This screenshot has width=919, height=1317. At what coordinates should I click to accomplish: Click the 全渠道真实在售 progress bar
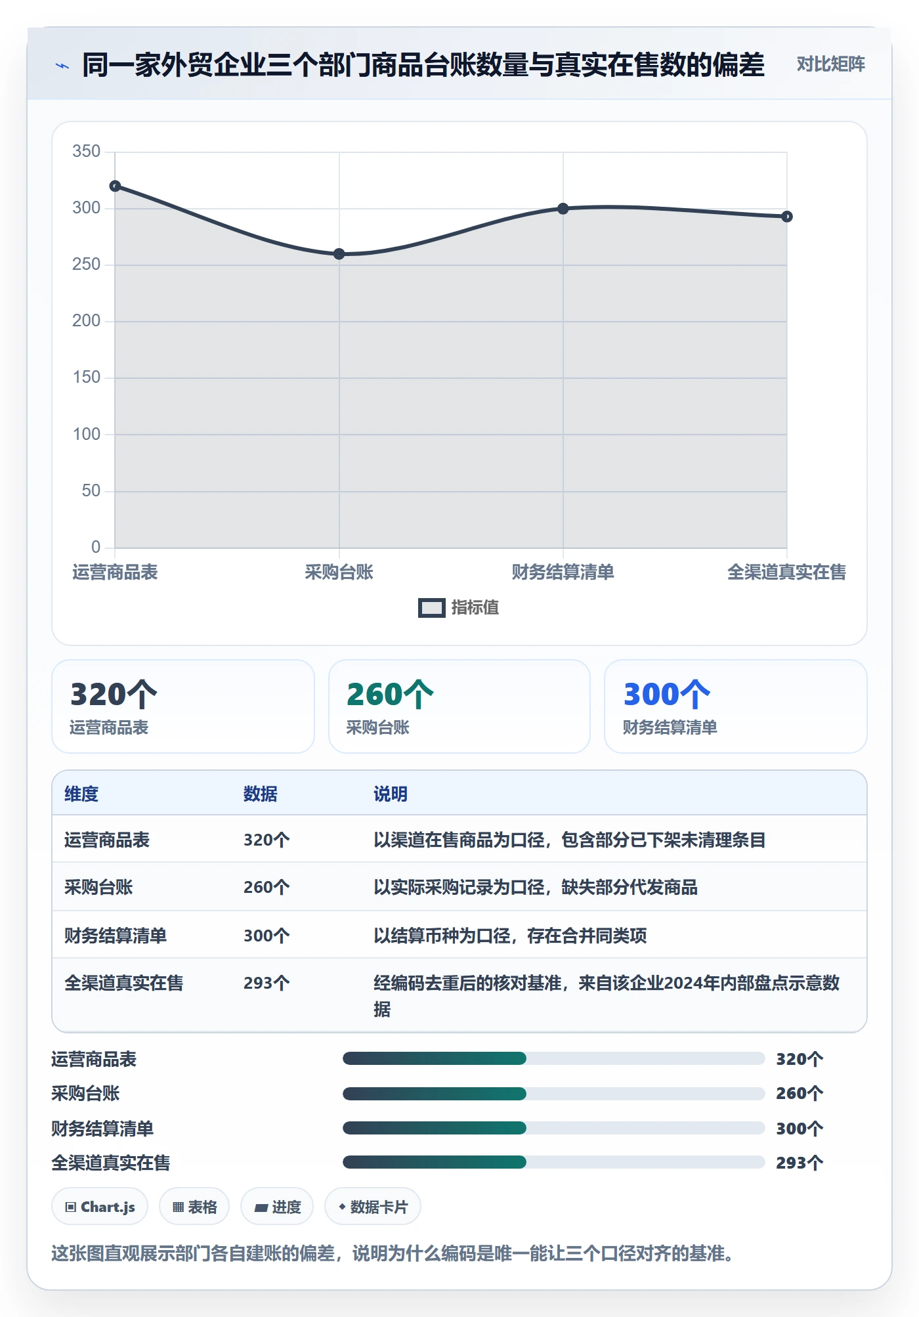[x=553, y=1162]
